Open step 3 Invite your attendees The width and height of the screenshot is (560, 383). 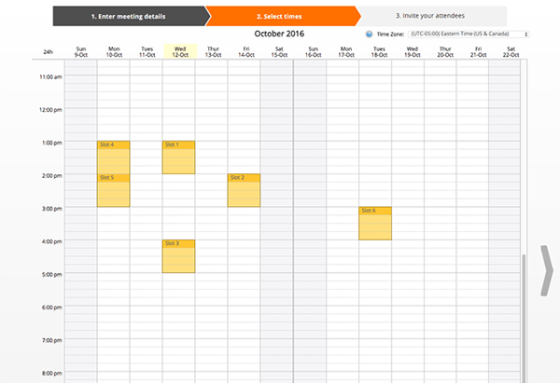(431, 16)
